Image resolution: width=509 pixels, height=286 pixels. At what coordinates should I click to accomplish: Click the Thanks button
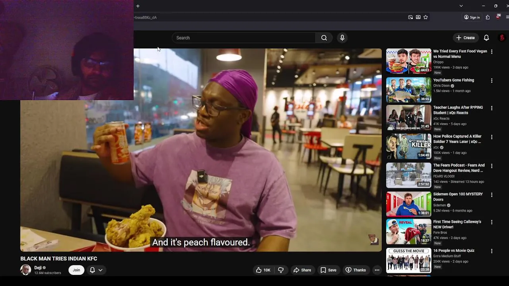click(x=356, y=270)
